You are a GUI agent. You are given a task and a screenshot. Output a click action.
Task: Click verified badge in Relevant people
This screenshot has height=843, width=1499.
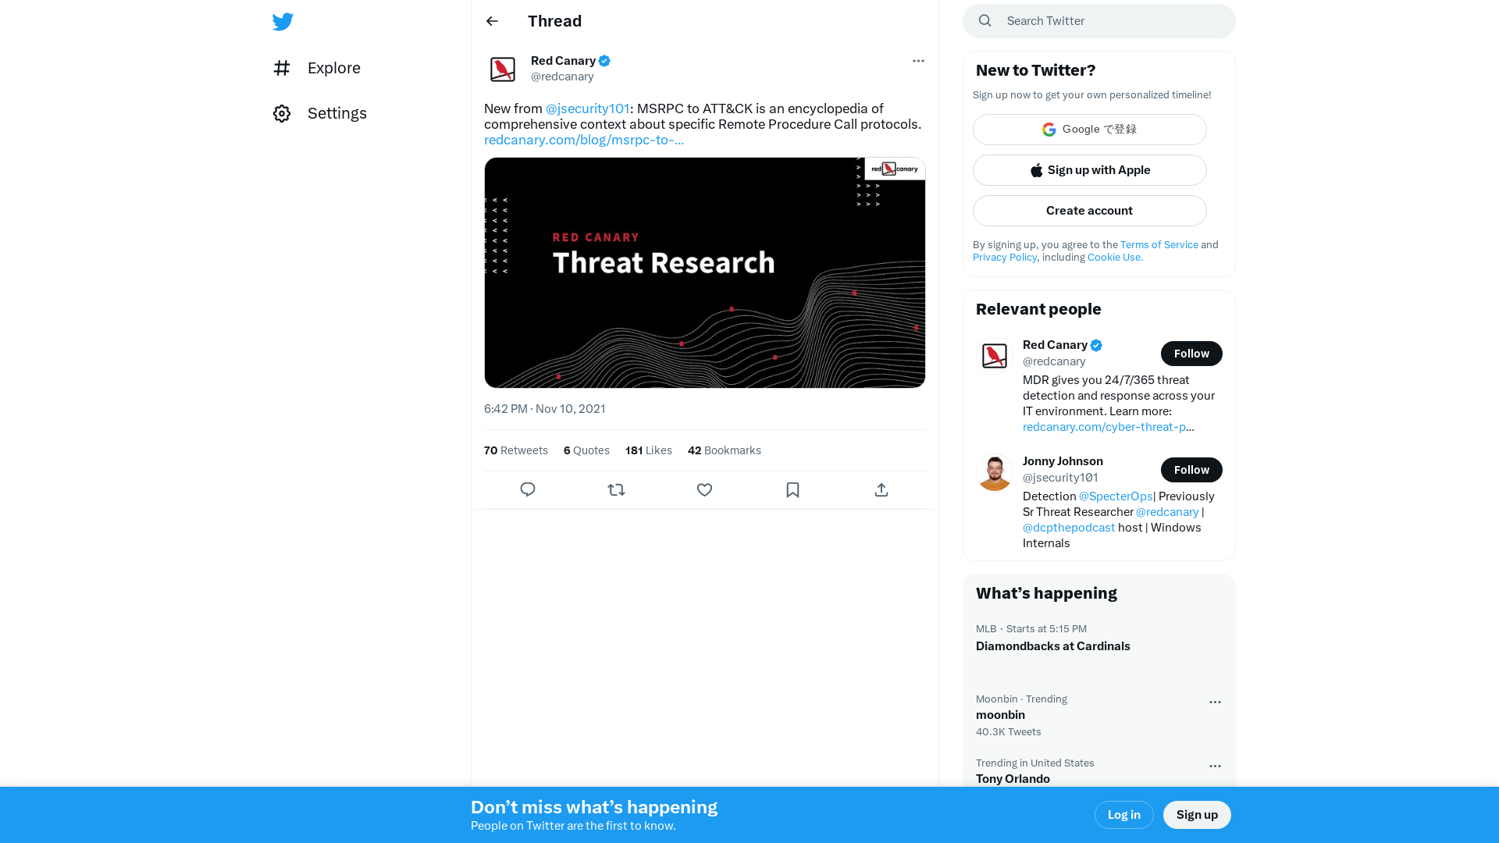[x=1096, y=345]
